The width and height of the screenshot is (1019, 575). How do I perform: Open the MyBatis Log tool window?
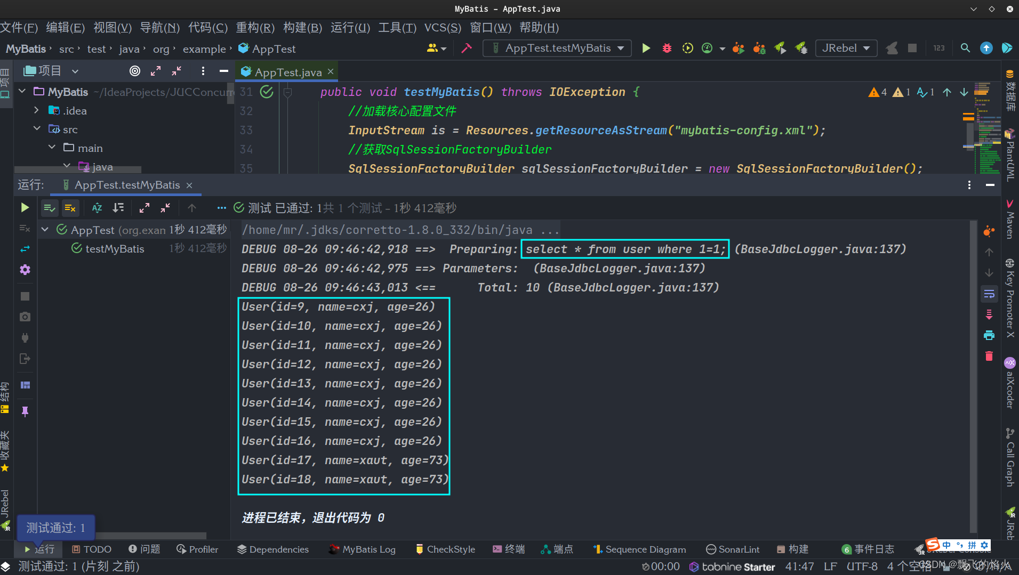[x=362, y=549]
